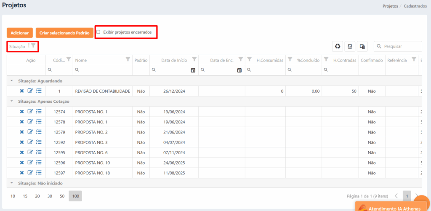Click the Padrão column header
431x211 pixels.
click(141, 60)
